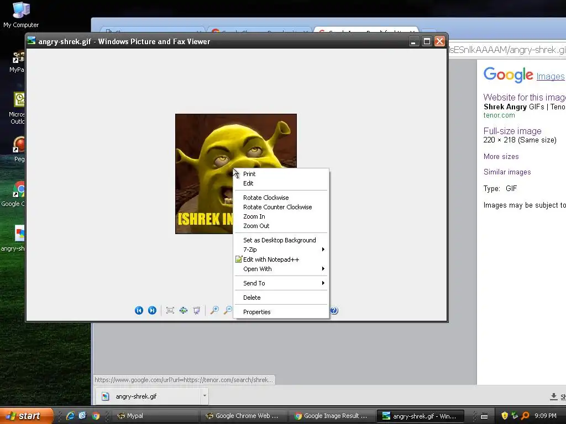
Task: Go to previous image in viewer
Action: click(139, 310)
